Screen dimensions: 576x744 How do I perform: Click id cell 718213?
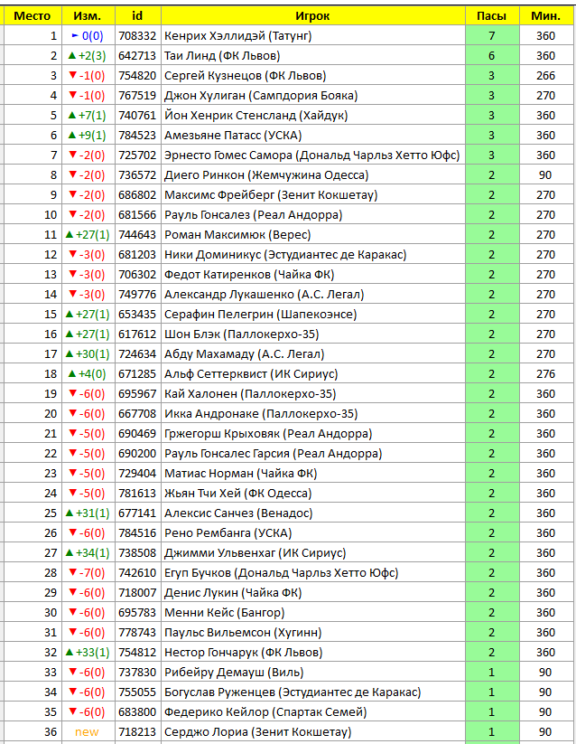pyautogui.click(x=137, y=733)
